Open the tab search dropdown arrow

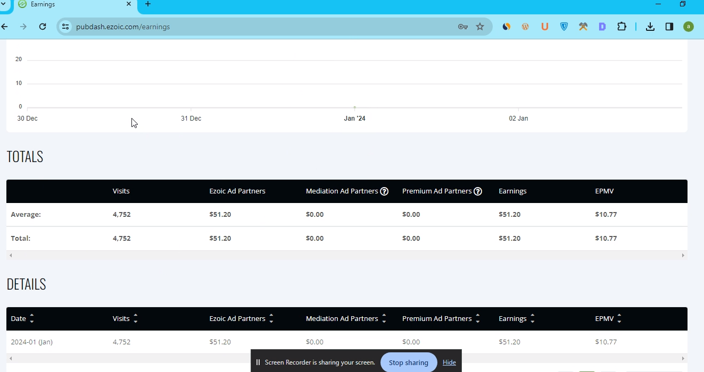4,4
